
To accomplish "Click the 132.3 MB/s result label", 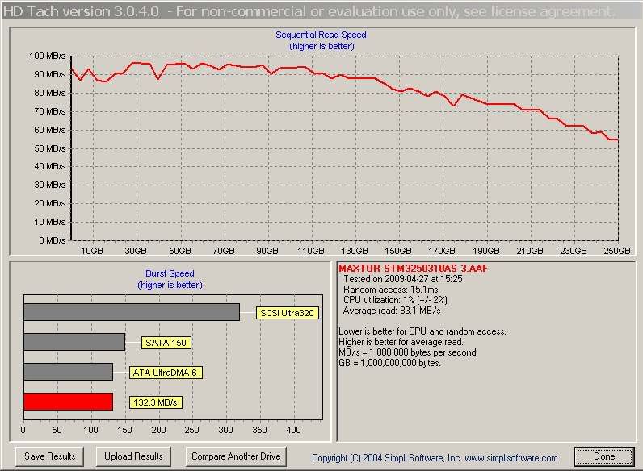I will [x=156, y=402].
